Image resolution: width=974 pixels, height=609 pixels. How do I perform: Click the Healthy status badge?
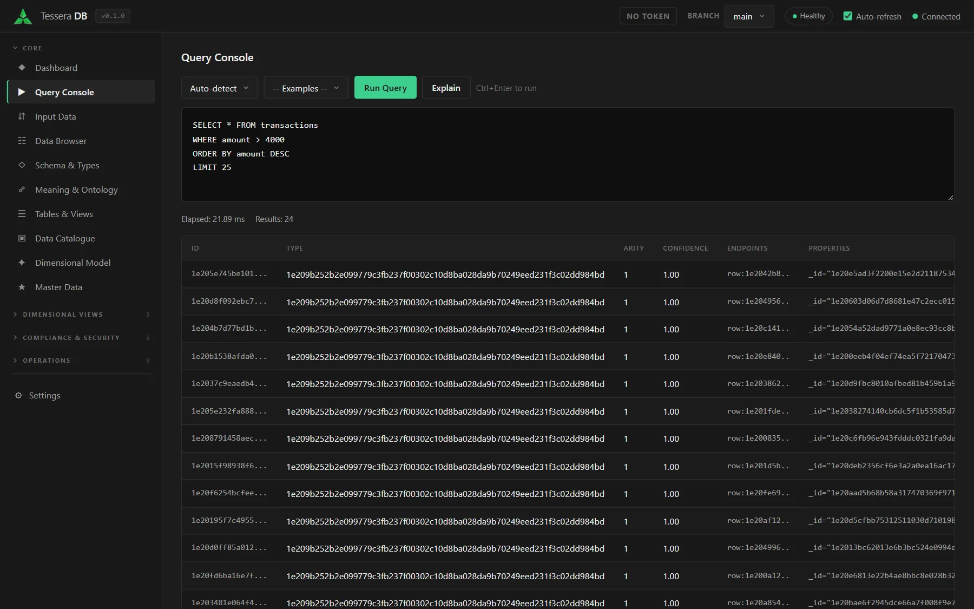click(808, 16)
